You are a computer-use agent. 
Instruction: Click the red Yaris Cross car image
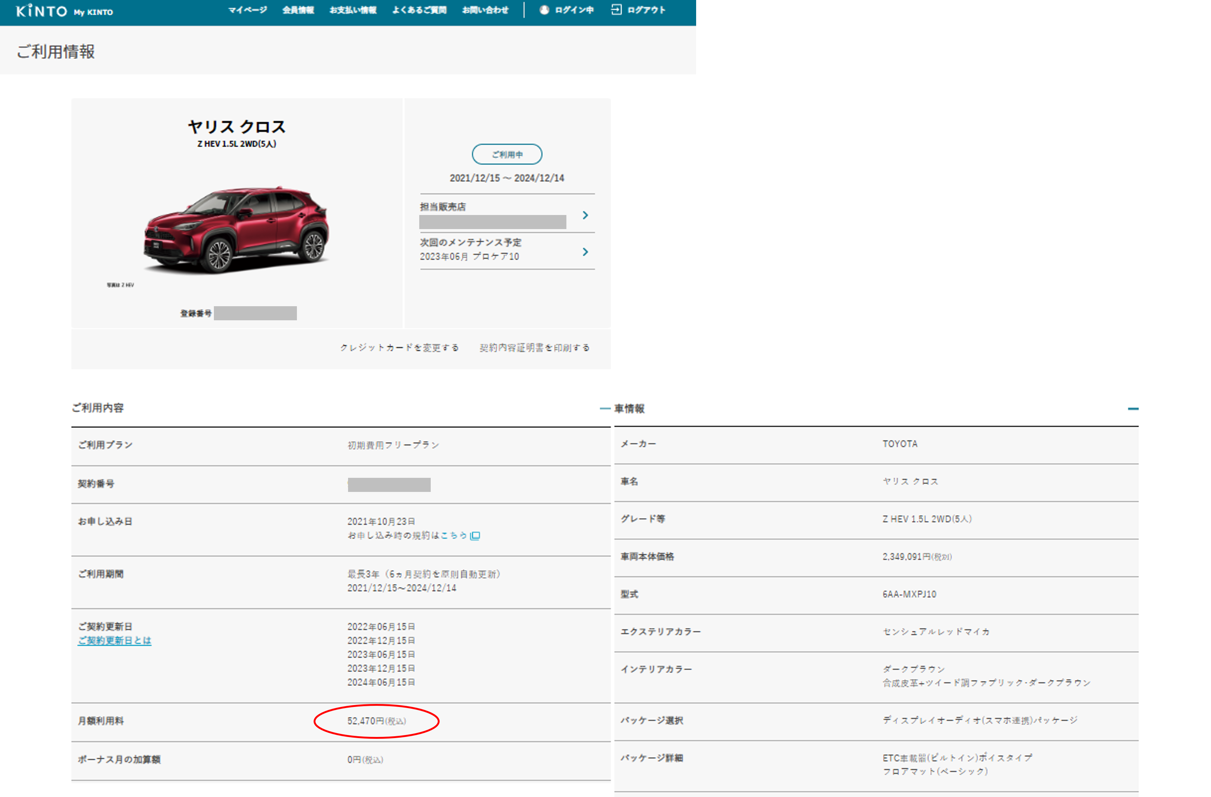pos(236,230)
